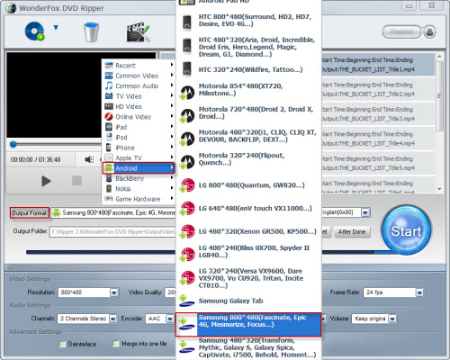Enable the Deinterlace checkbox

click(x=62, y=344)
